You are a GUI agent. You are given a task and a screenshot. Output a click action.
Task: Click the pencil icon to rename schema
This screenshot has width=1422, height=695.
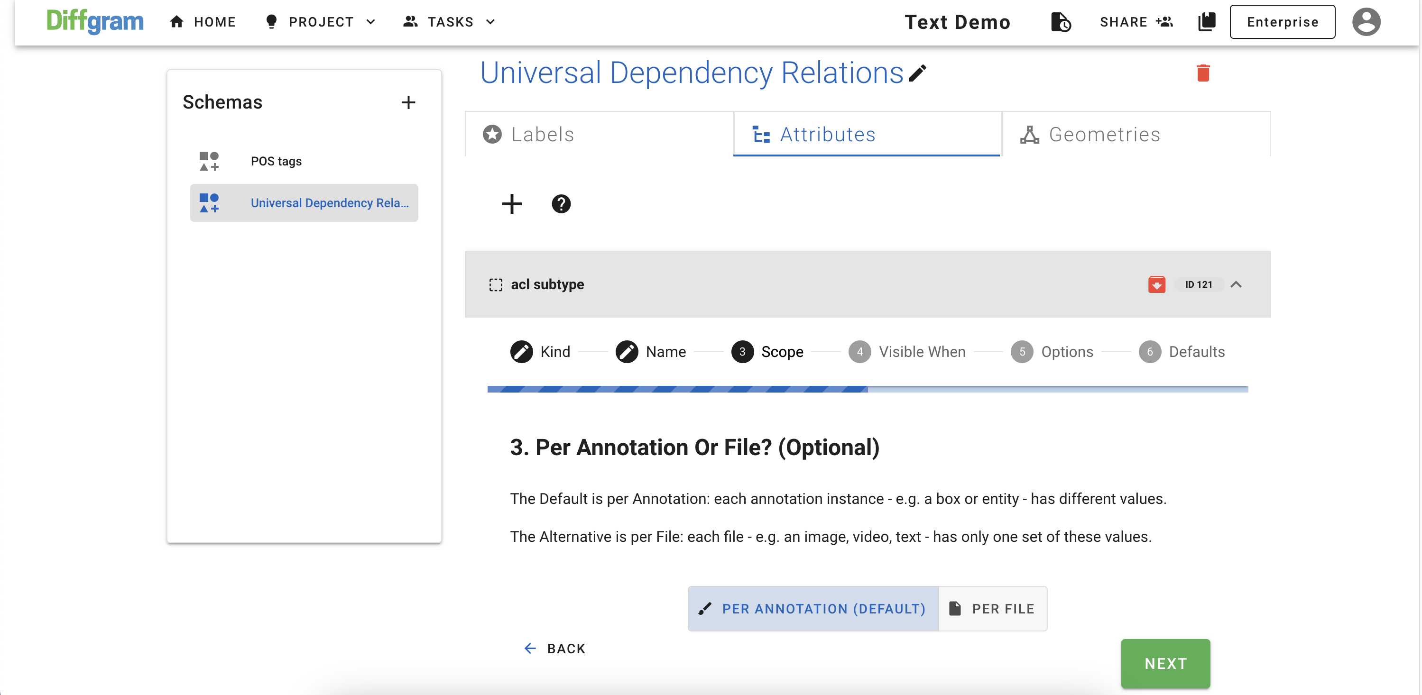click(x=917, y=73)
